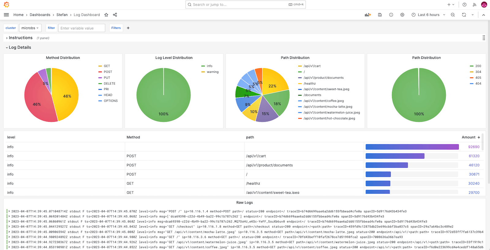Click the share dashboard icon

[115, 15]
